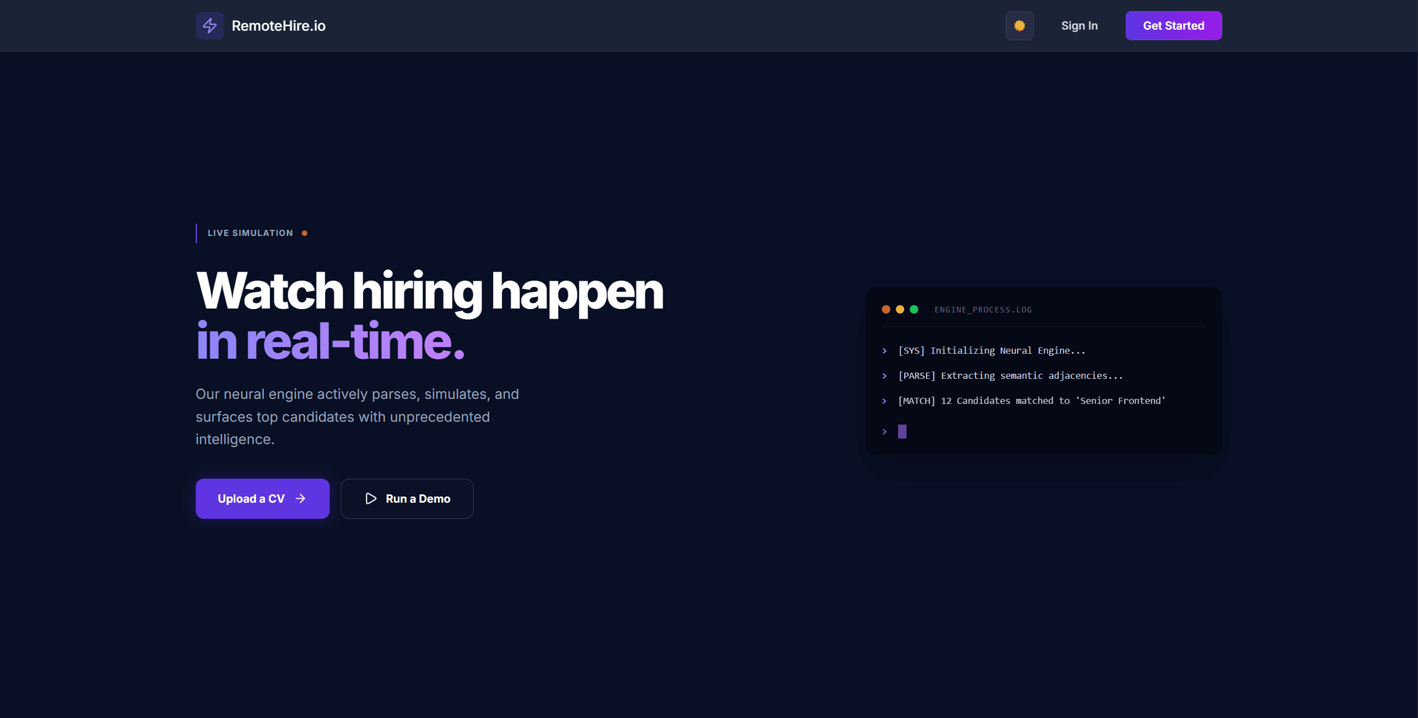Toggle light mode with the sun icon
The image size is (1418, 718).
1019,26
